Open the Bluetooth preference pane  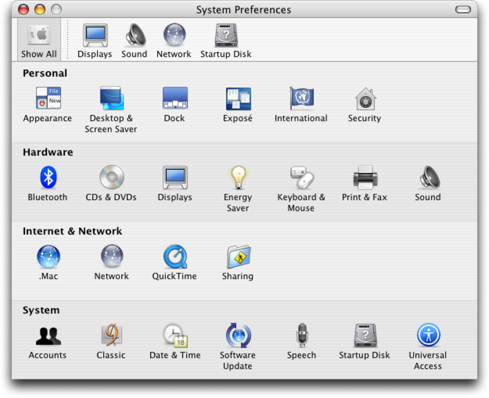click(x=48, y=183)
